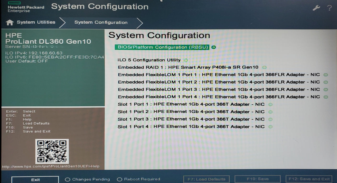
Task: Click the iLO IPv4 192.168.60.63 text
Action: (34, 53)
